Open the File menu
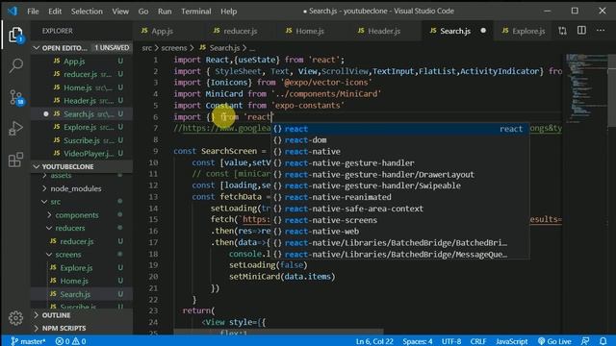Image resolution: width=616 pixels, height=346 pixels. point(33,11)
